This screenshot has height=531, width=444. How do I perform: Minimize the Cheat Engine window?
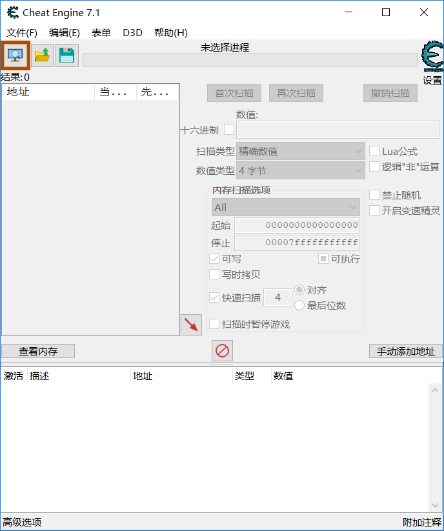click(348, 12)
